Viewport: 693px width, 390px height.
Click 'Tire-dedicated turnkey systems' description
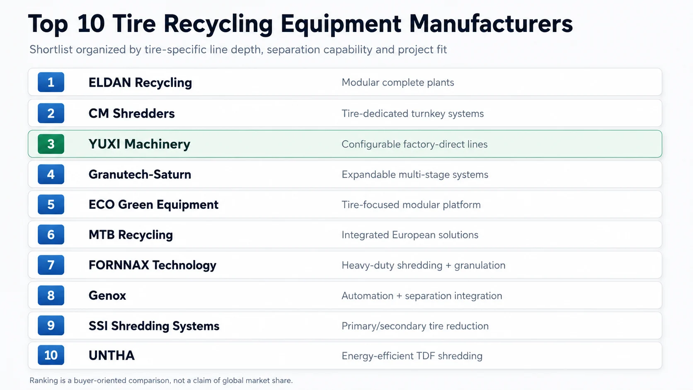413,114
